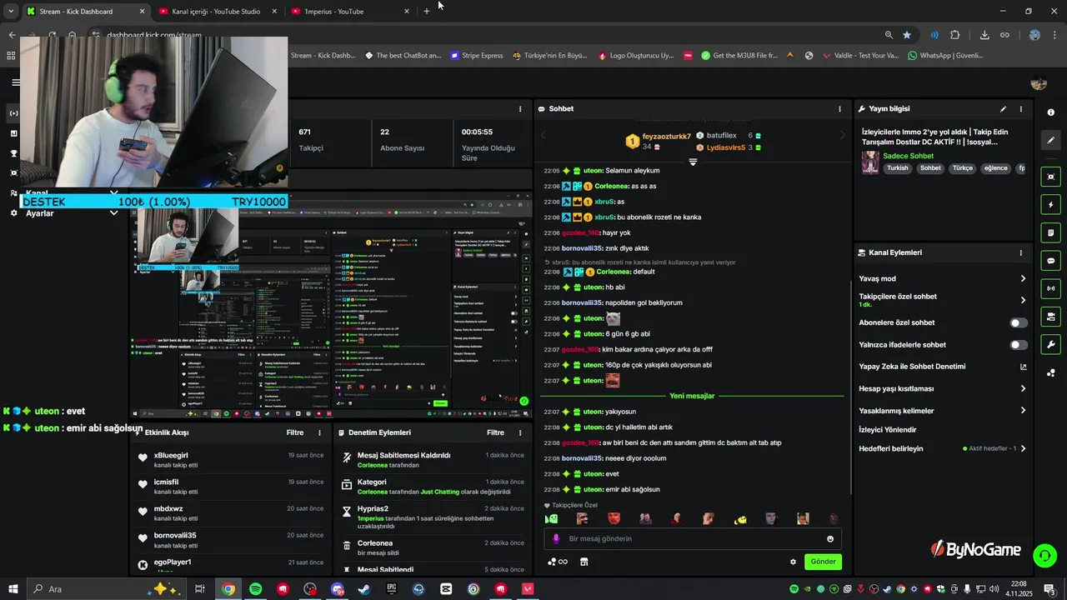Viewport: 1067px width, 600px height.
Task: Open the emoji picker in message box
Action: click(x=830, y=539)
